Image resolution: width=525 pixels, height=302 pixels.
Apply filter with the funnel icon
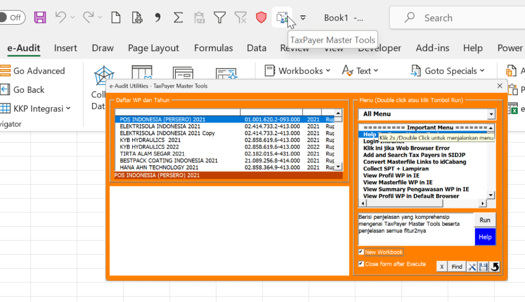[219, 17]
